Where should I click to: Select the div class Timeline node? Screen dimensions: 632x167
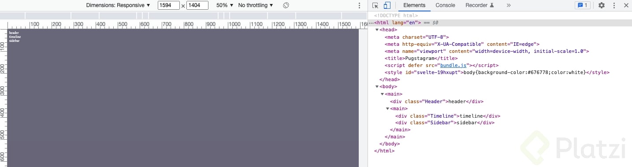(448, 116)
